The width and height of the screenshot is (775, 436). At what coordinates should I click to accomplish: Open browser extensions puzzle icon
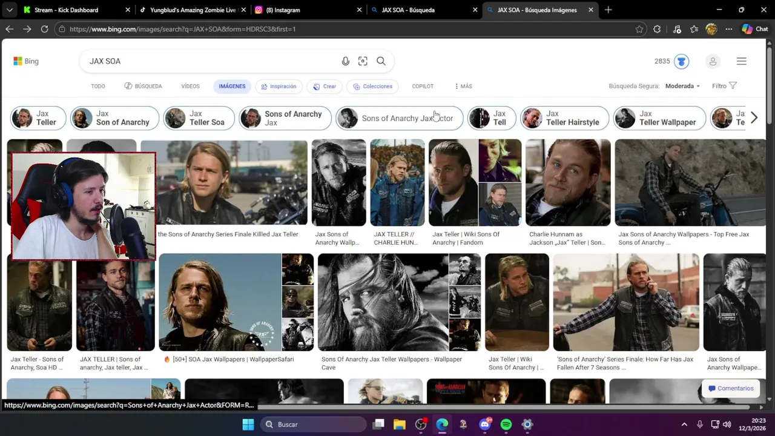tap(657, 29)
